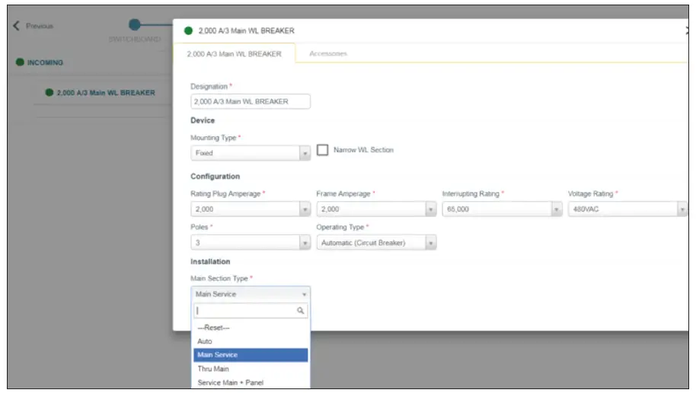Open the Mounting Type dropdown
The image size is (696, 393).
coord(251,153)
